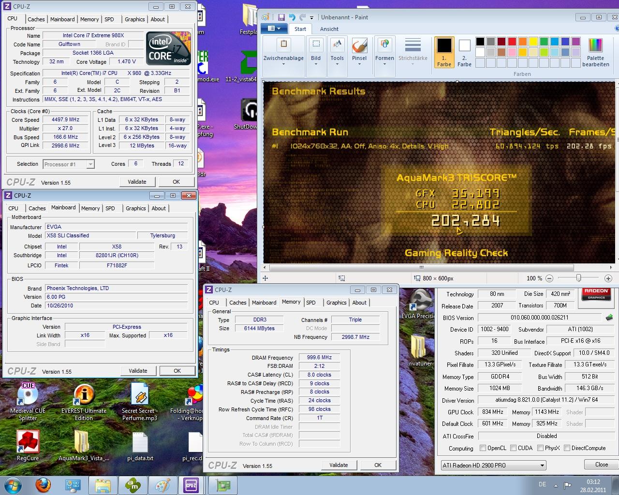
Task: Select the 1. Farbe black color box
Action: pos(444,52)
